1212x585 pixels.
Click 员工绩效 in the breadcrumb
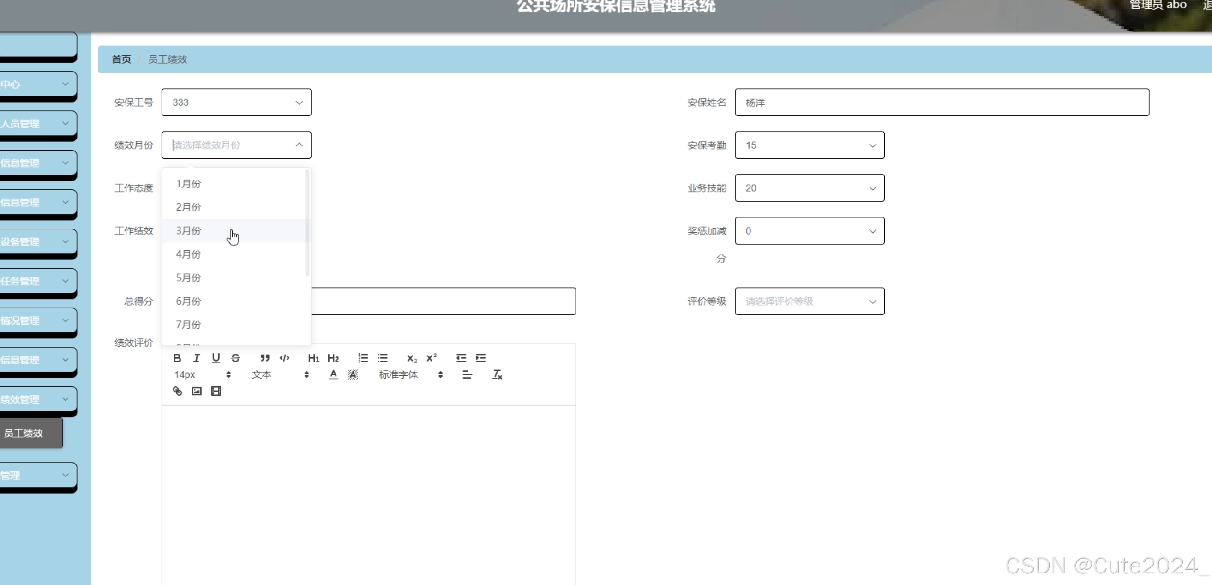pyautogui.click(x=168, y=59)
